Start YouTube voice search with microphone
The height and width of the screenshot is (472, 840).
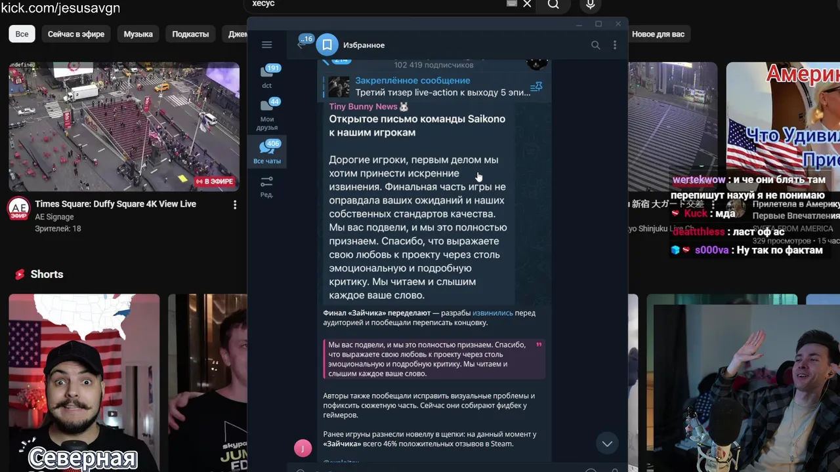tap(590, 5)
